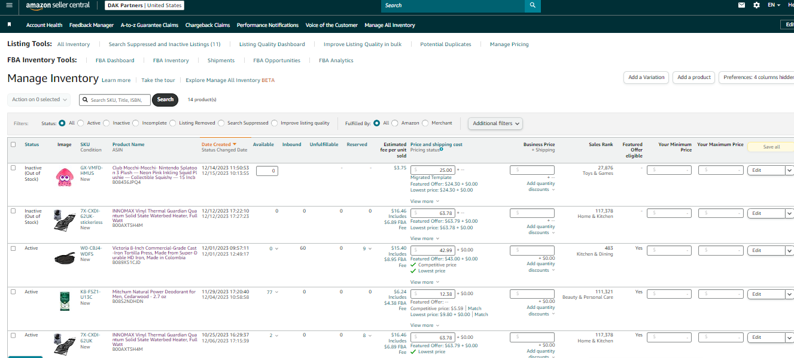
Task: Click the Amazon Seller Central logo
Action: point(58,5)
